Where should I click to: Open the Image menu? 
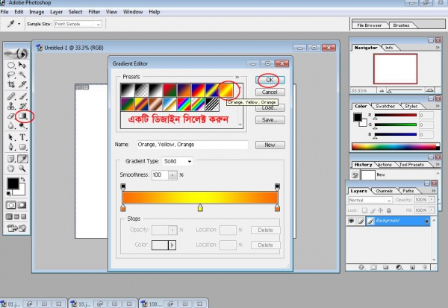pyautogui.click(x=37, y=12)
